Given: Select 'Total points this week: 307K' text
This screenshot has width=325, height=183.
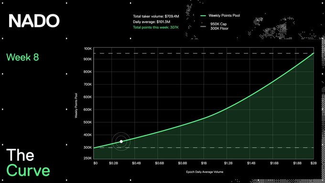Looking at the screenshot, I should click(156, 27).
